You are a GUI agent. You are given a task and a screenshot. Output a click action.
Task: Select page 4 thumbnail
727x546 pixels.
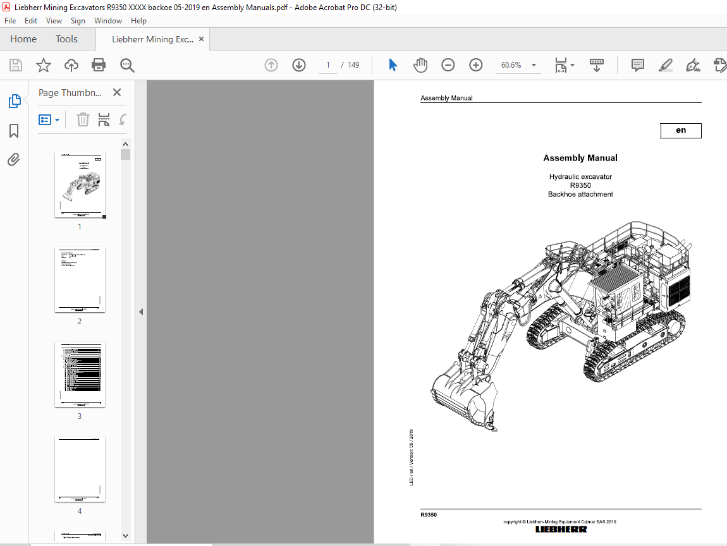[80, 469]
